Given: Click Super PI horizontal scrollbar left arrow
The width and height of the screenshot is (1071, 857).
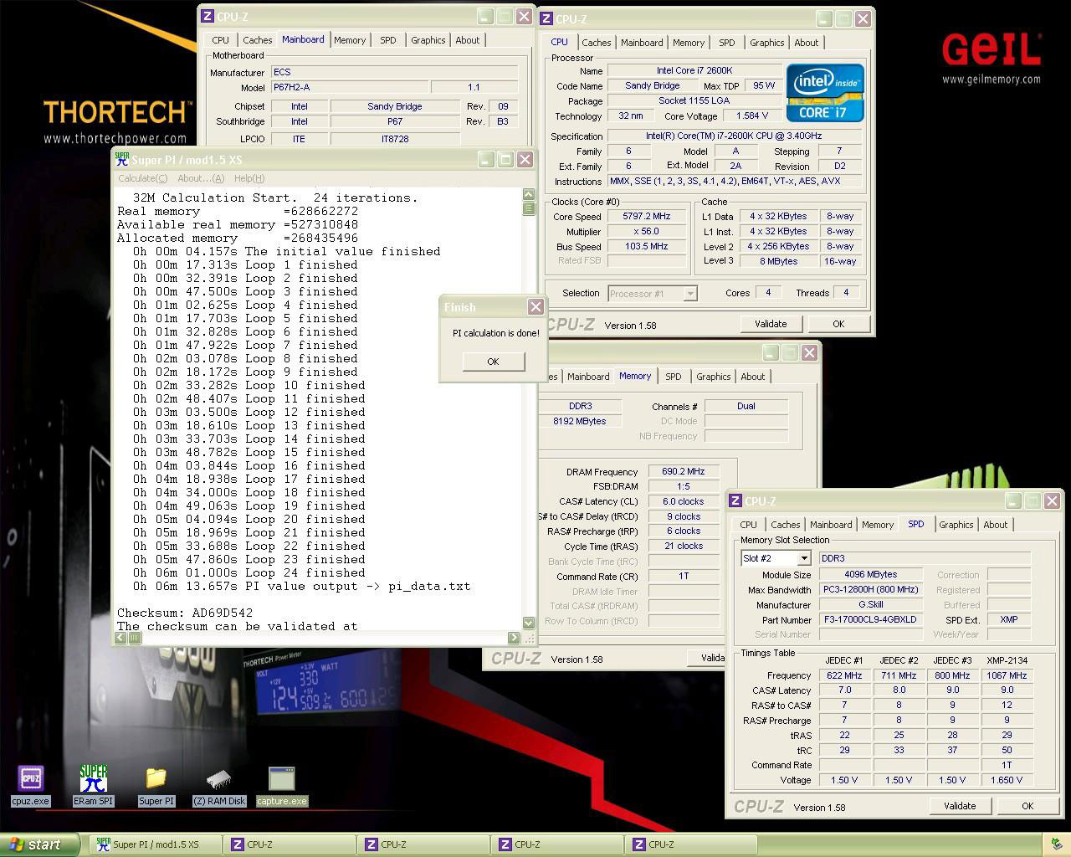Looking at the screenshot, I should pyautogui.click(x=120, y=638).
